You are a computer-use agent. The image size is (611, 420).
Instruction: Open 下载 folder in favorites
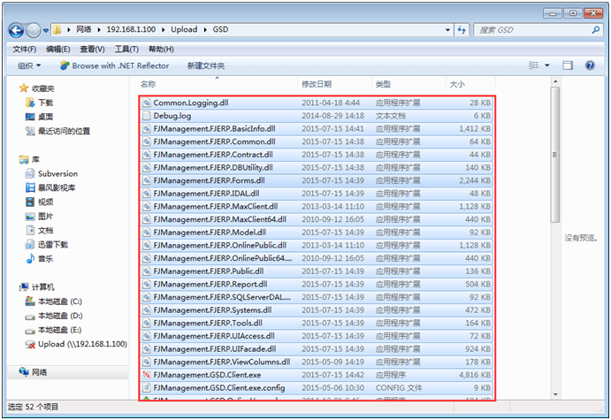[x=39, y=103]
